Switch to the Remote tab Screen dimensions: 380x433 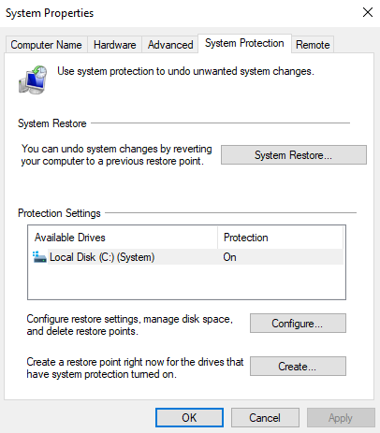click(x=313, y=45)
